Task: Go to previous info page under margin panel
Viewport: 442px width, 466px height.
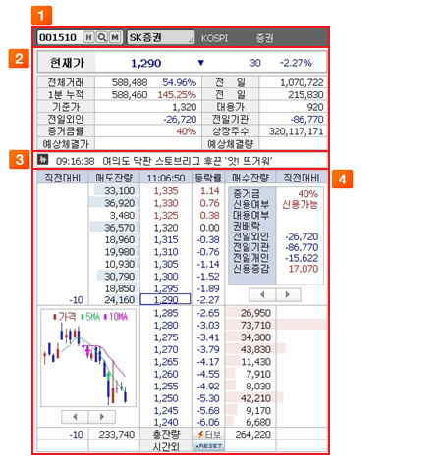Action: coord(262,294)
